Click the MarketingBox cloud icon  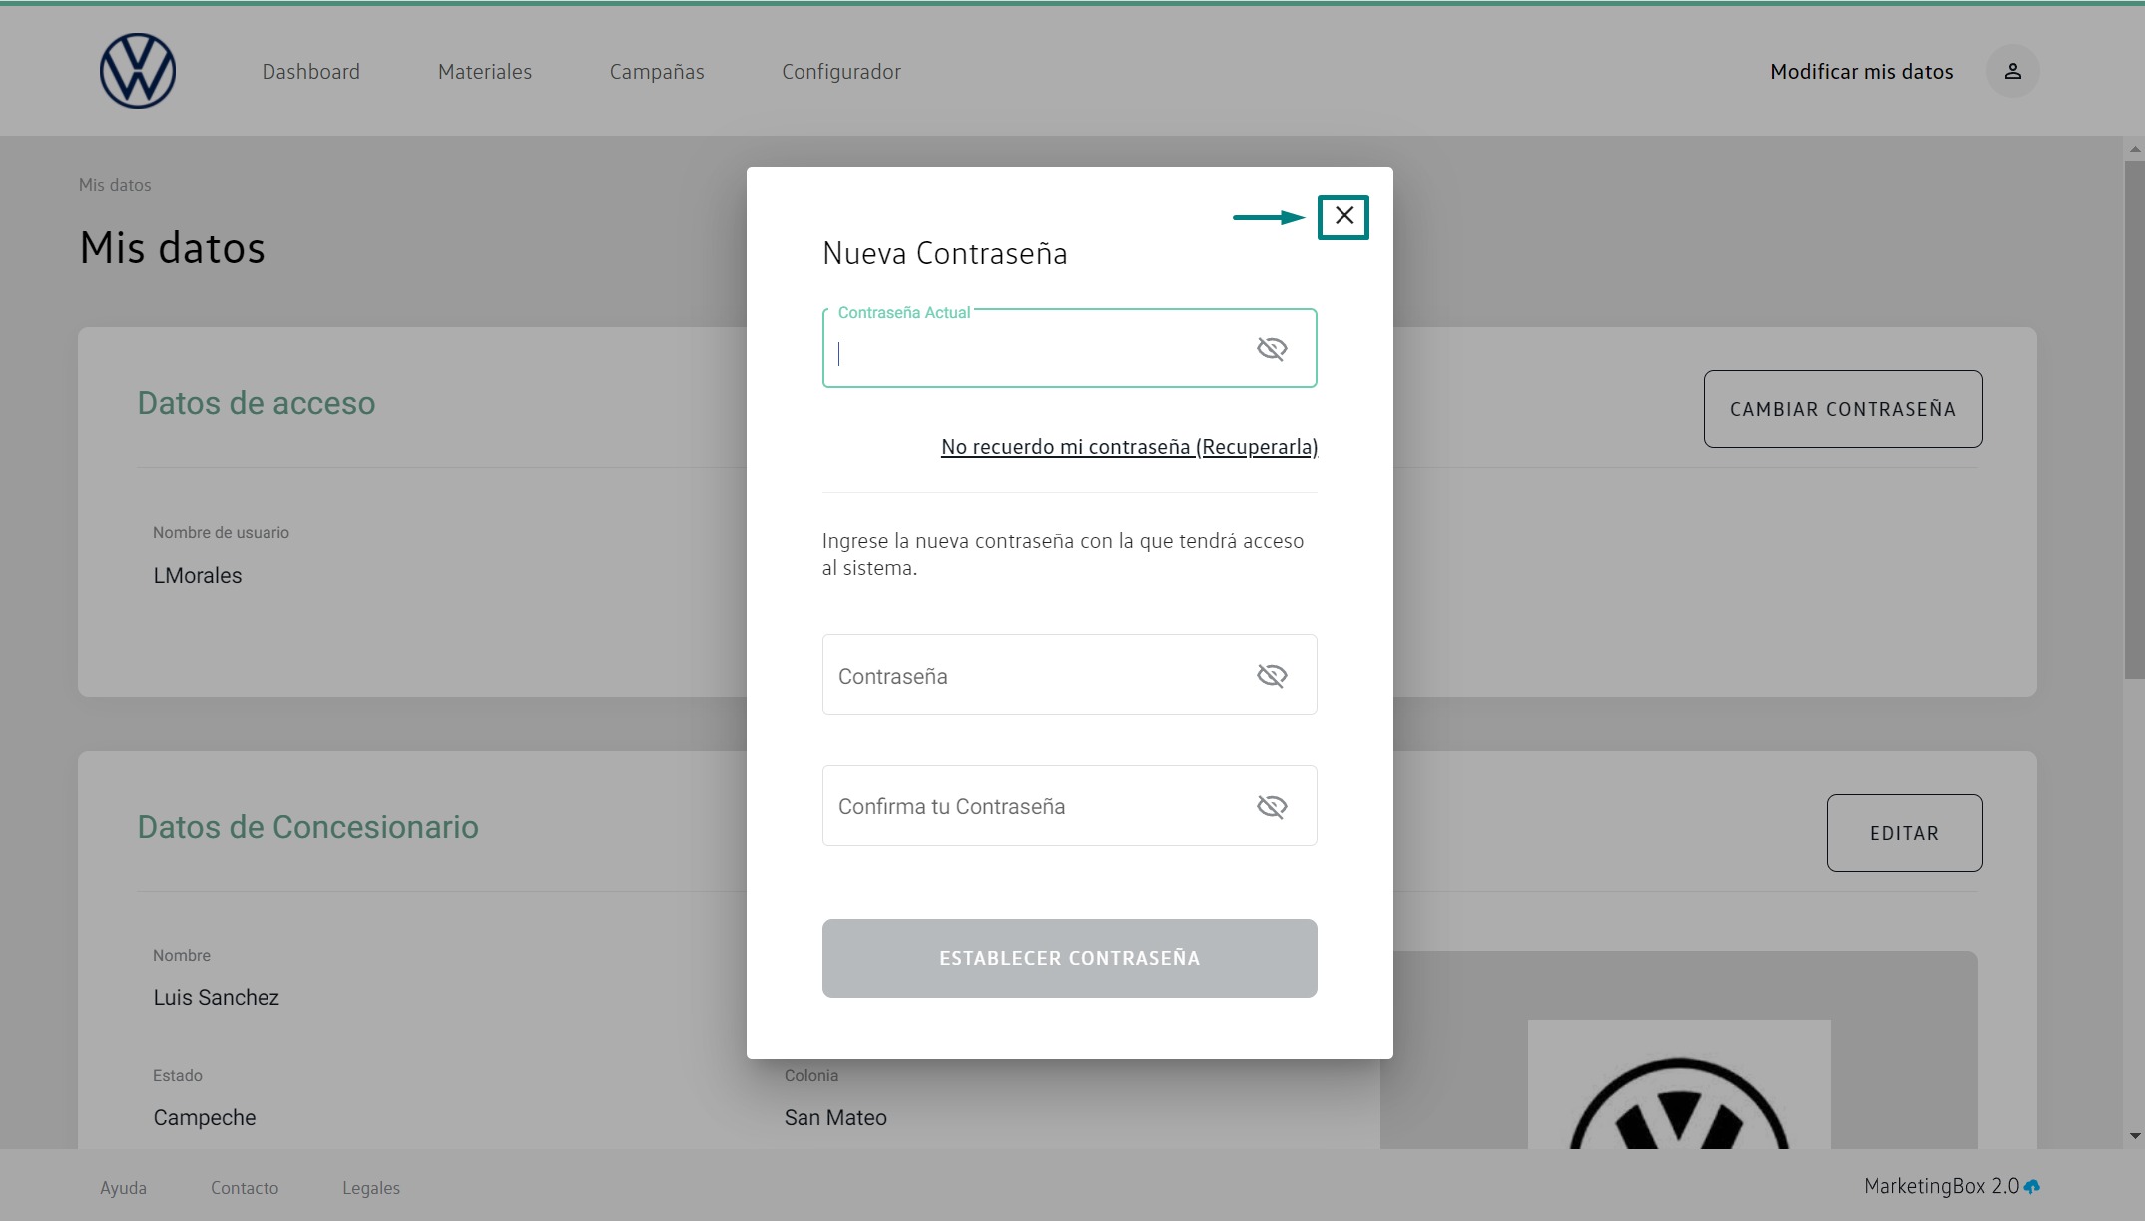click(2032, 1187)
